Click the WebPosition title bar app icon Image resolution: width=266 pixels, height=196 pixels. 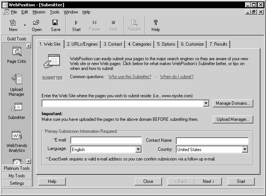click(x=5, y=5)
